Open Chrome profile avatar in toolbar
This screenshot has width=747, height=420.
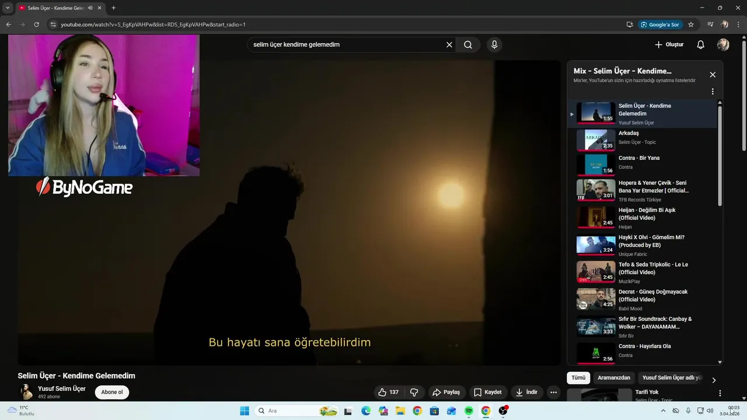[724, 24]
